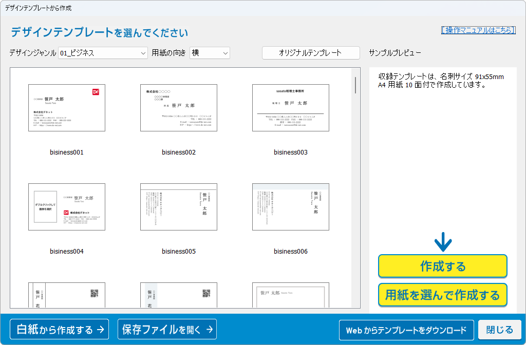Viewport: 526px width, 345px height.
Task: Pick the business003 template thumbnail
Action: coord(291,108)
